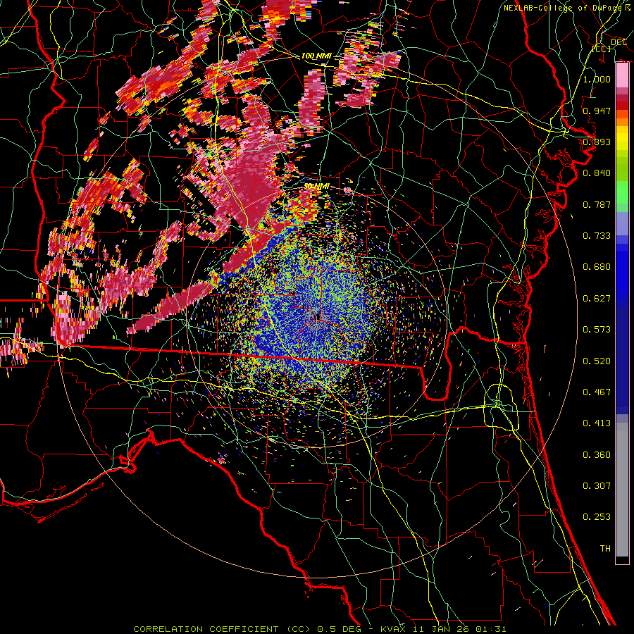Screen dimensions: 634x634
Task: Pick the bright green color bar segment
Action: coord(622,192)
